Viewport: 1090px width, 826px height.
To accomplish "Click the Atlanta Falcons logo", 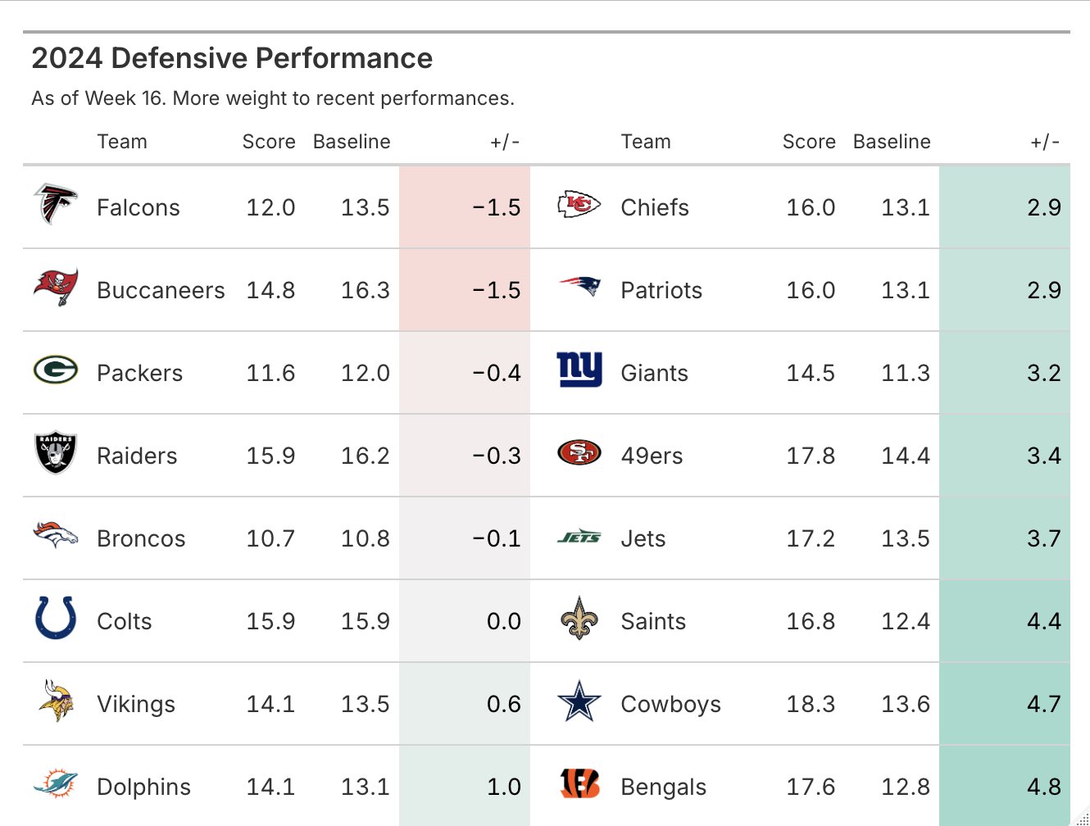I will pyautogui.click(x=55, y=205).
